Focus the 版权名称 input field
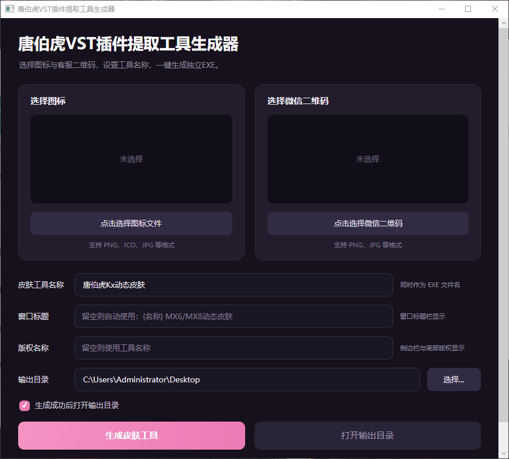This screenshot has width=509, height=459. pyautogui.click(x=233, y=348)
